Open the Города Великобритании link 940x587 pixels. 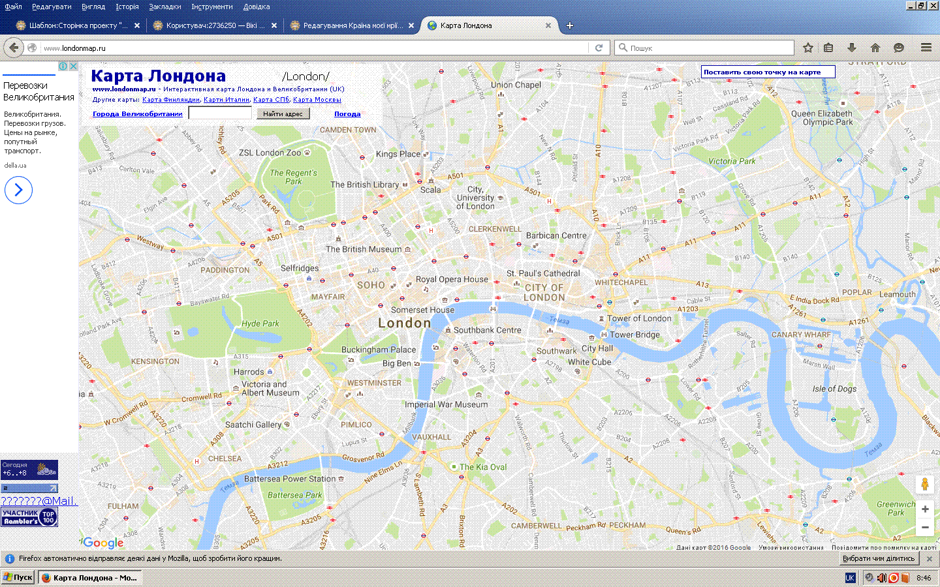[138, 113]
